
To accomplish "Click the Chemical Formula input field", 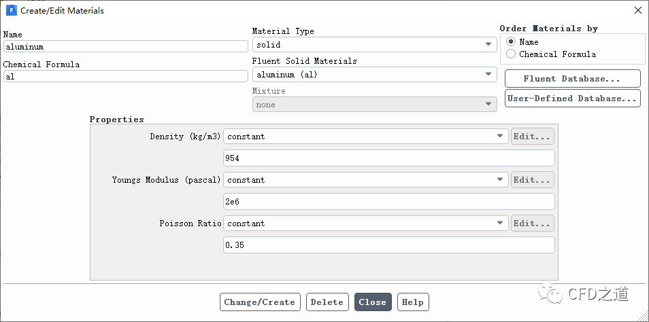I will click(125, 77).
